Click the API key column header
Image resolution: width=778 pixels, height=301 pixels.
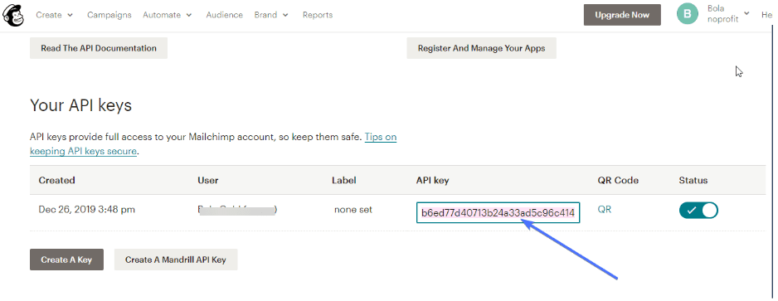pos(432,180)
